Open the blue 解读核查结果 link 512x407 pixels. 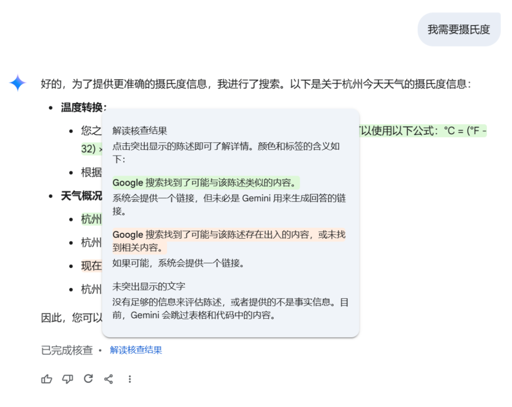pos(136,350)
